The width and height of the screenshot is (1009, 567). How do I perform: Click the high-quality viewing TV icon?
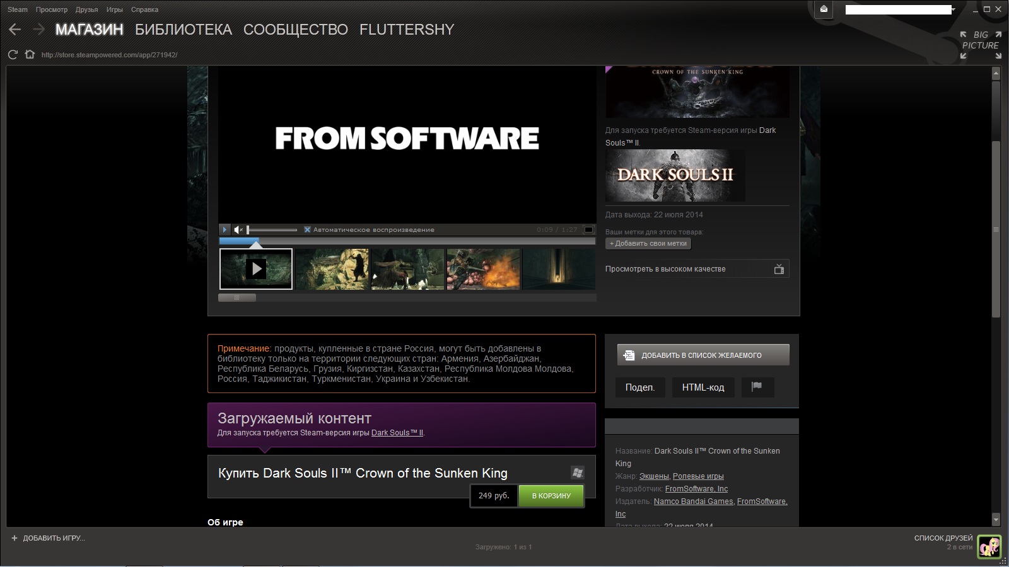point(779,269)
